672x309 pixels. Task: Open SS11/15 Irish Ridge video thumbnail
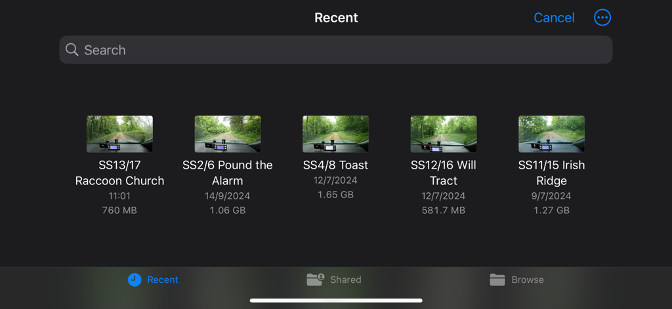551,134
